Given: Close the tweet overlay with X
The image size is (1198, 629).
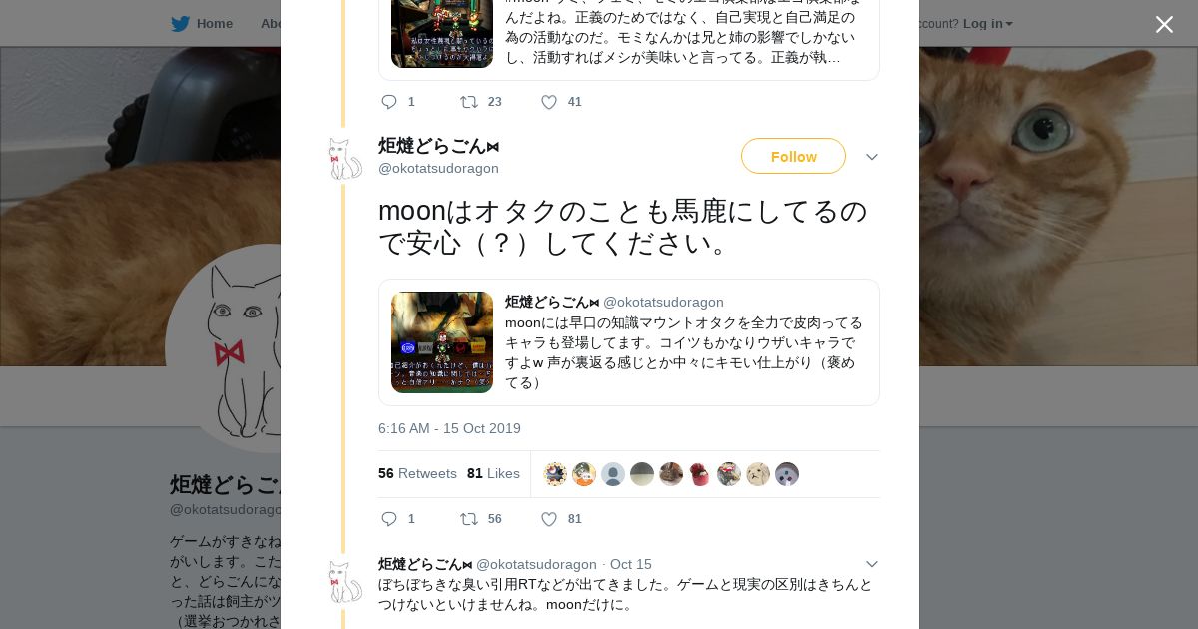Looking at the screenshot, I should tap(1164, 24).
